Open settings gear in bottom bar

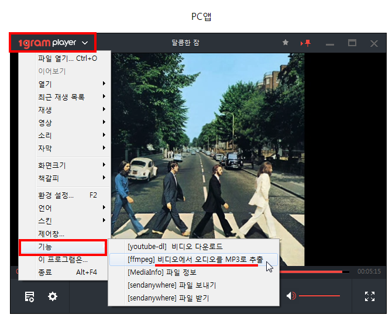[x=53, y=296]
